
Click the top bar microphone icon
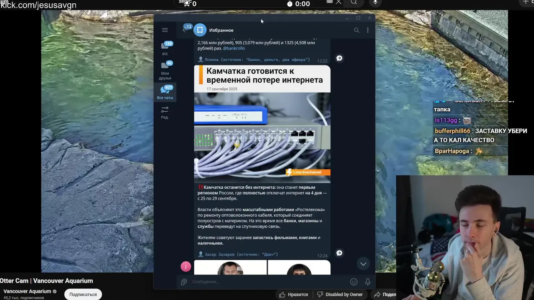tap(375, 2)
